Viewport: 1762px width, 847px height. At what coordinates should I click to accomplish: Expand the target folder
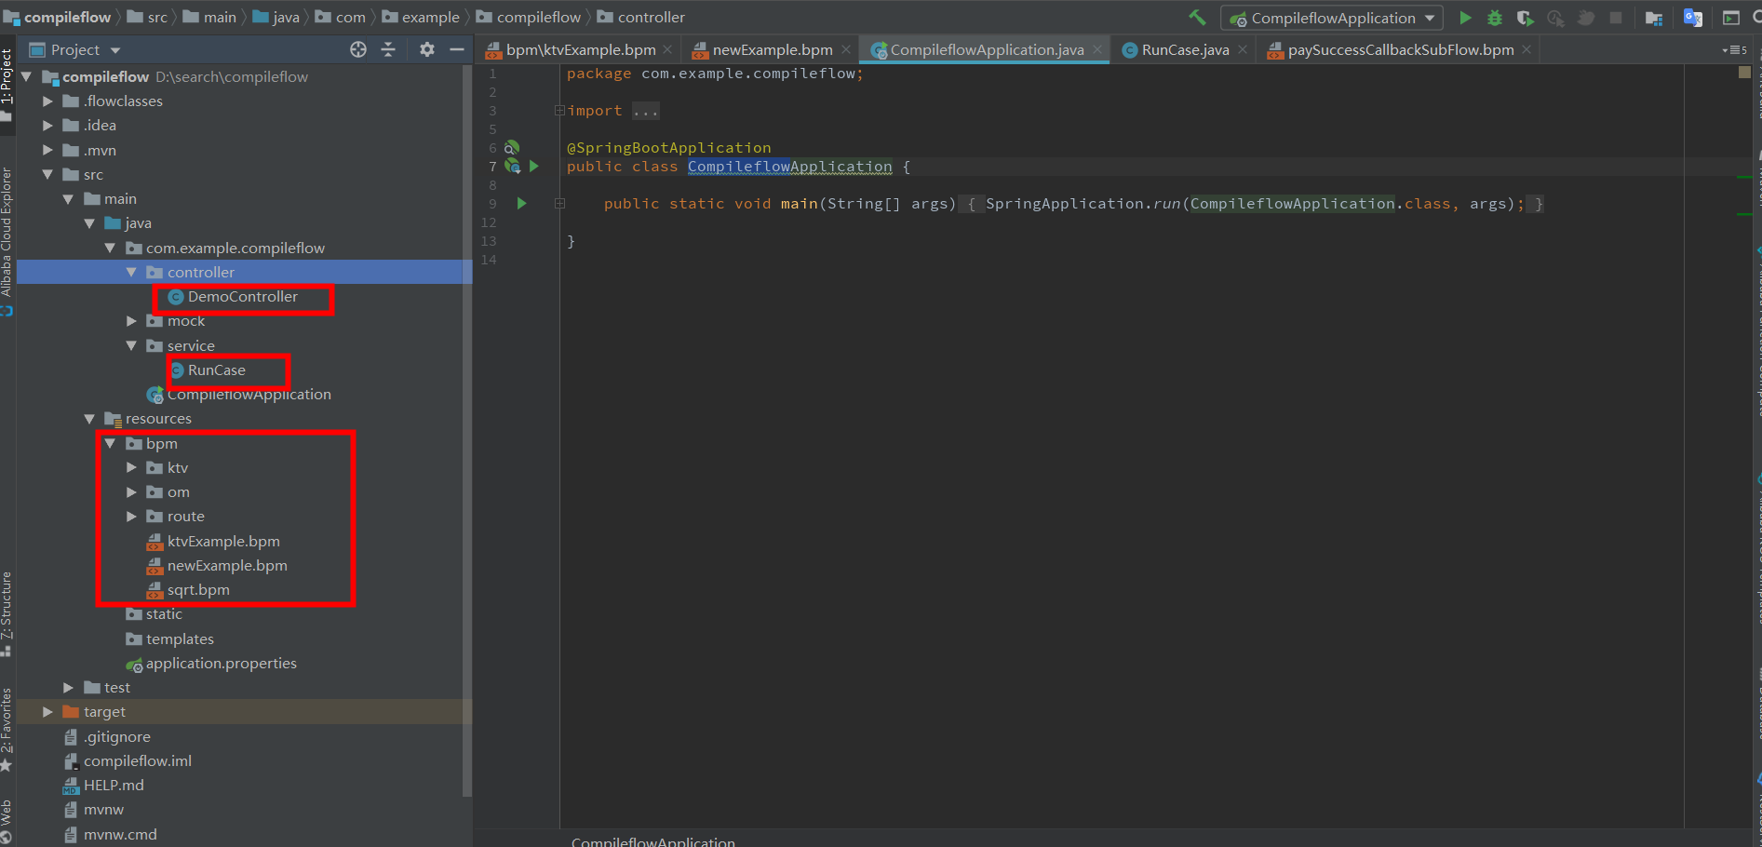(47, 712)
